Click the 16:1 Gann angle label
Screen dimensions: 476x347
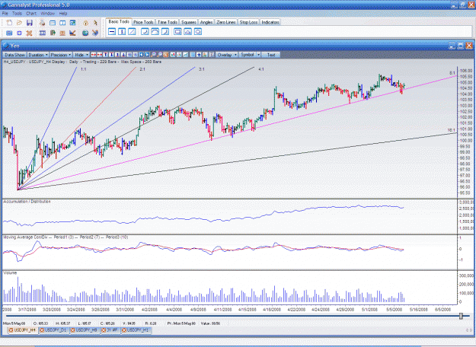[x=452, y=130]
